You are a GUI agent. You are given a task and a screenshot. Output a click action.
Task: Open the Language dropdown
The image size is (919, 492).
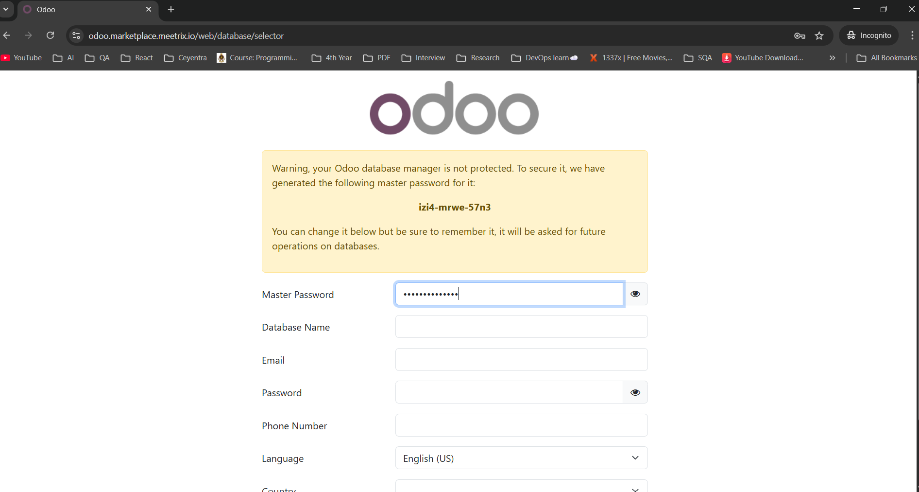tap(521, 457)
